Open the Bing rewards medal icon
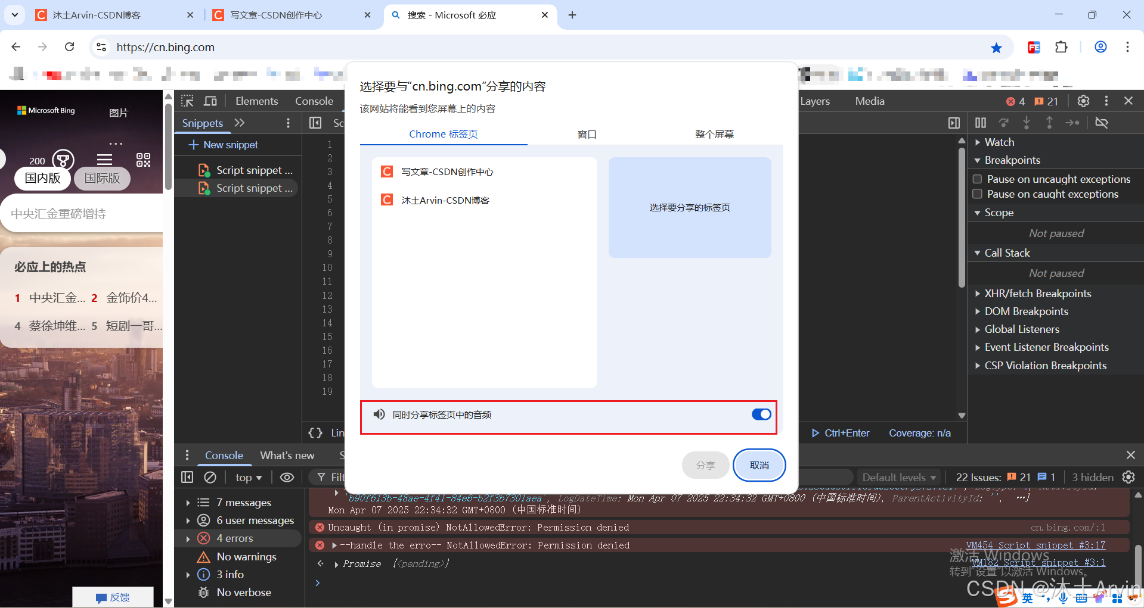The width and height of the screenshot is (1144, 608). click(63, 160)
